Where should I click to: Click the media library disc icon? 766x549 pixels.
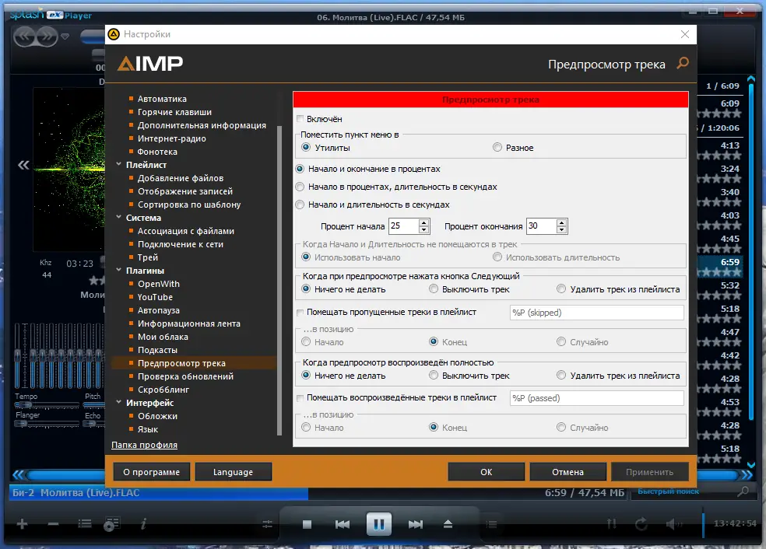coord(112,524)
